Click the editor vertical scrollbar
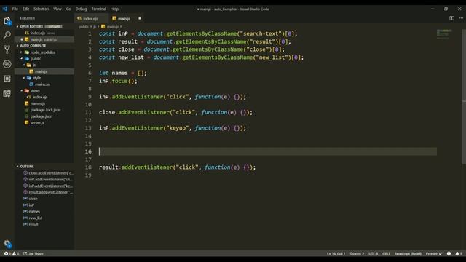Viewport: 466px width, 262px height. pos(464,97)
